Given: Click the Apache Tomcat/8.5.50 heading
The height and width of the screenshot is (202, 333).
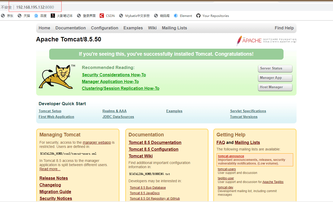Looking at the screenshot, I should 68,39.
